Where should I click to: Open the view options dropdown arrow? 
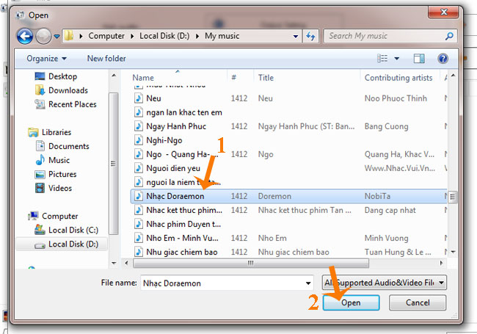coord(397,58)
